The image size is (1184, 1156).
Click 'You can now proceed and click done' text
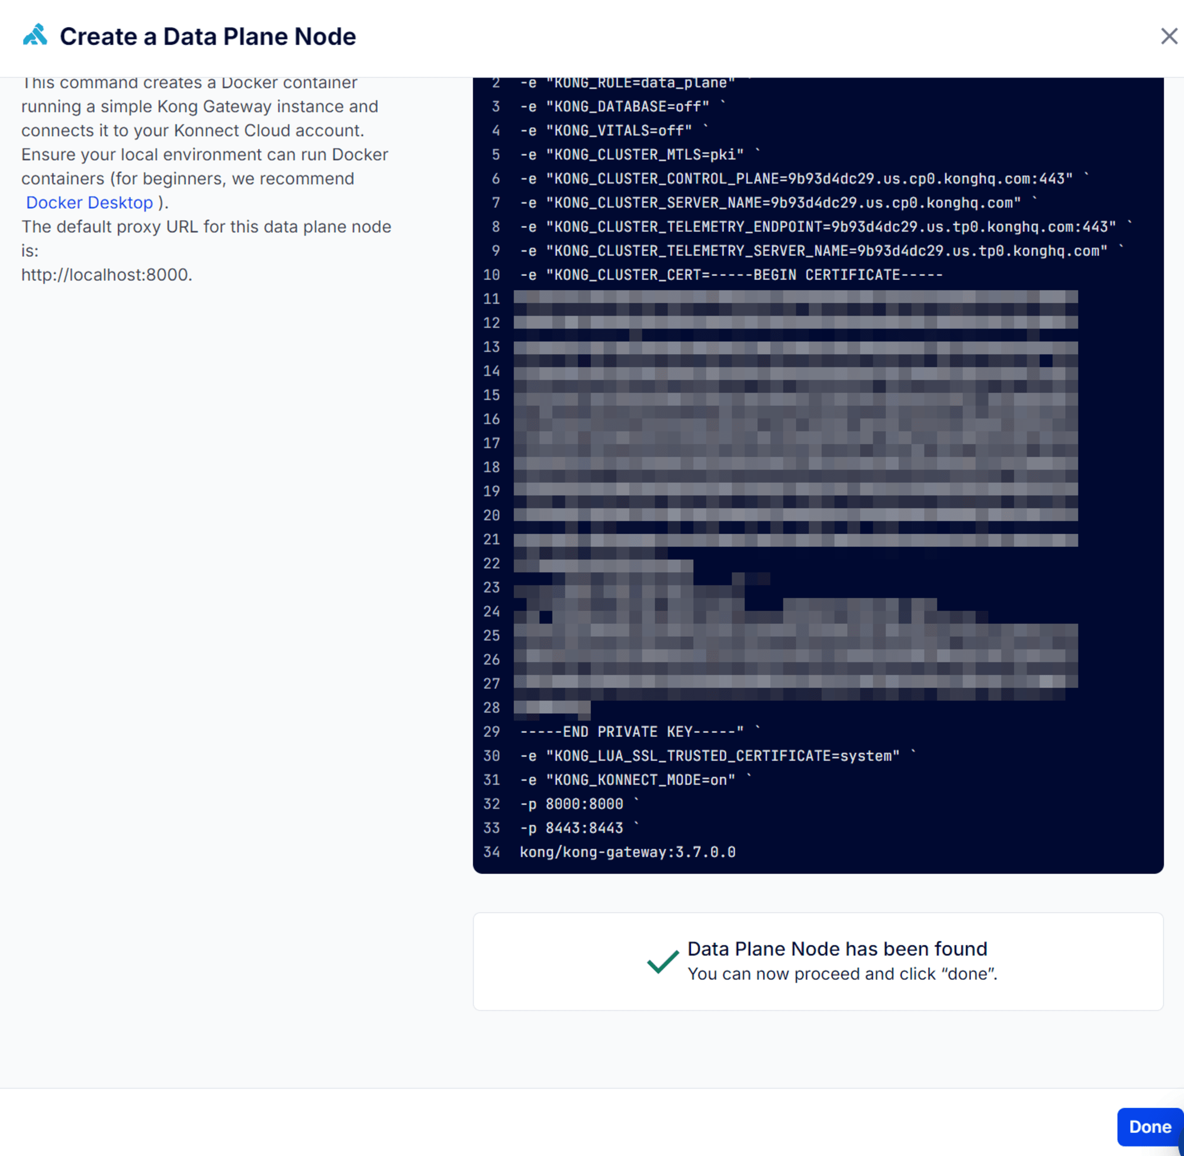842,974
